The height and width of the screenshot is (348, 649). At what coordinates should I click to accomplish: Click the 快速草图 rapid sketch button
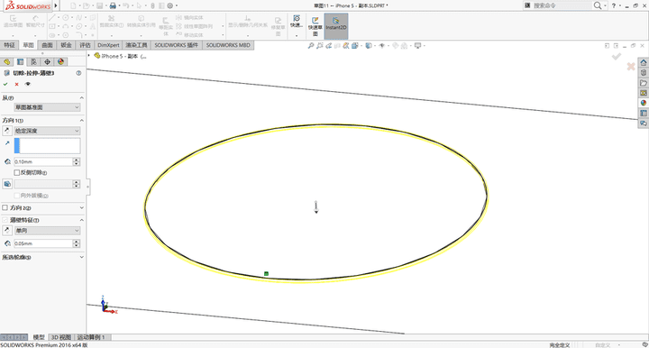[x=315, y=26]
